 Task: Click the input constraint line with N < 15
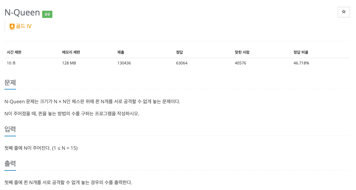click(x=41, y=148)
